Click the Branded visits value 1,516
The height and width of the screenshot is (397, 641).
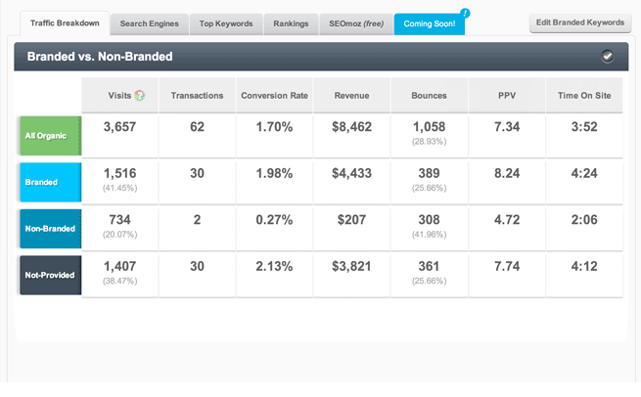[x=119, y=174]
